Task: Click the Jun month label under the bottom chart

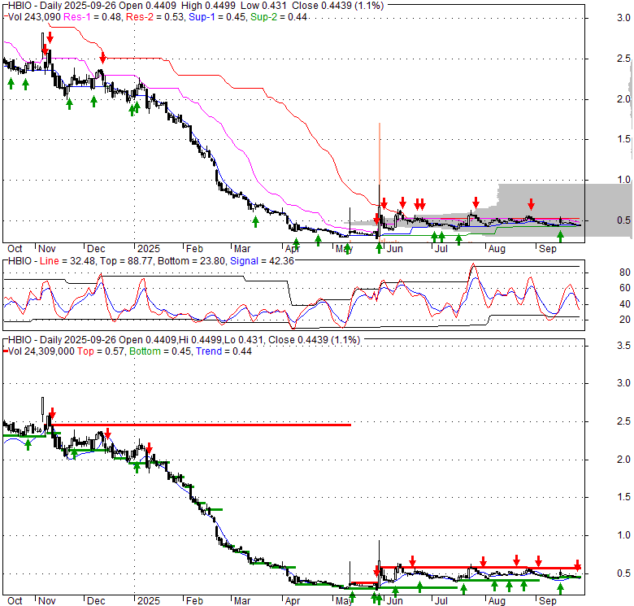Action: pyautogui.click(x=395, y=601)
